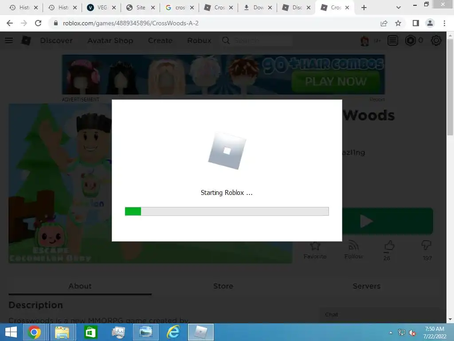Click the Roblox logo home icon
454x341 pixels.
[26, 40]
